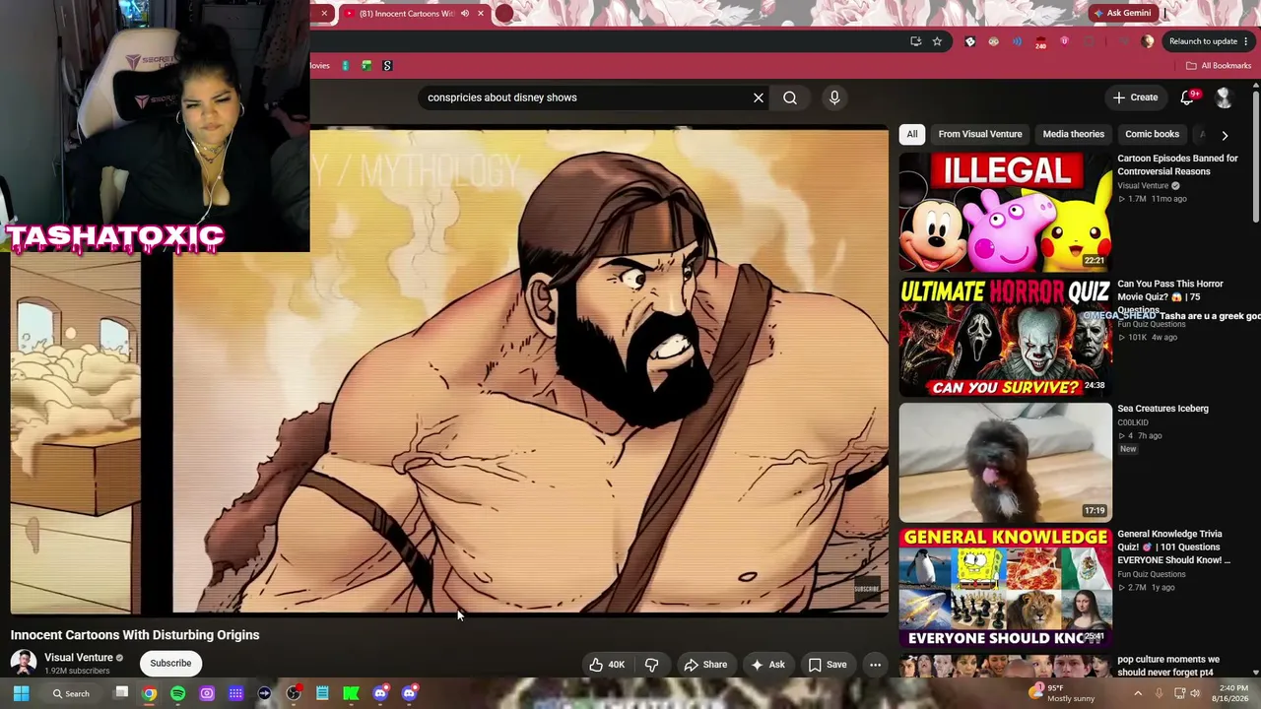Open Ultimate Horror Quiz thumbnail
This screenshot has width=1261, height=709.
pos(1005,337)
